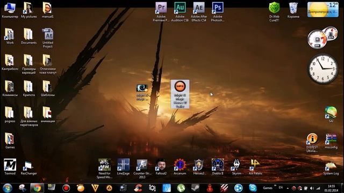344x193 pixels.
Task: Open System Log shortcut
Action: point(331,168)
